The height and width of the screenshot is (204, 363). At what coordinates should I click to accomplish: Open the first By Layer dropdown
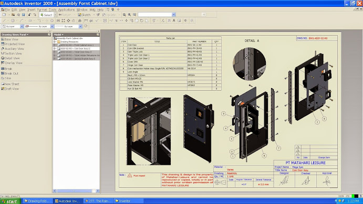click(22, 27)
